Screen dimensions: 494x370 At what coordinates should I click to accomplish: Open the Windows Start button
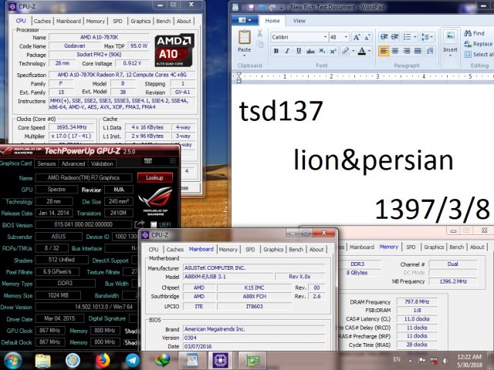12,361
